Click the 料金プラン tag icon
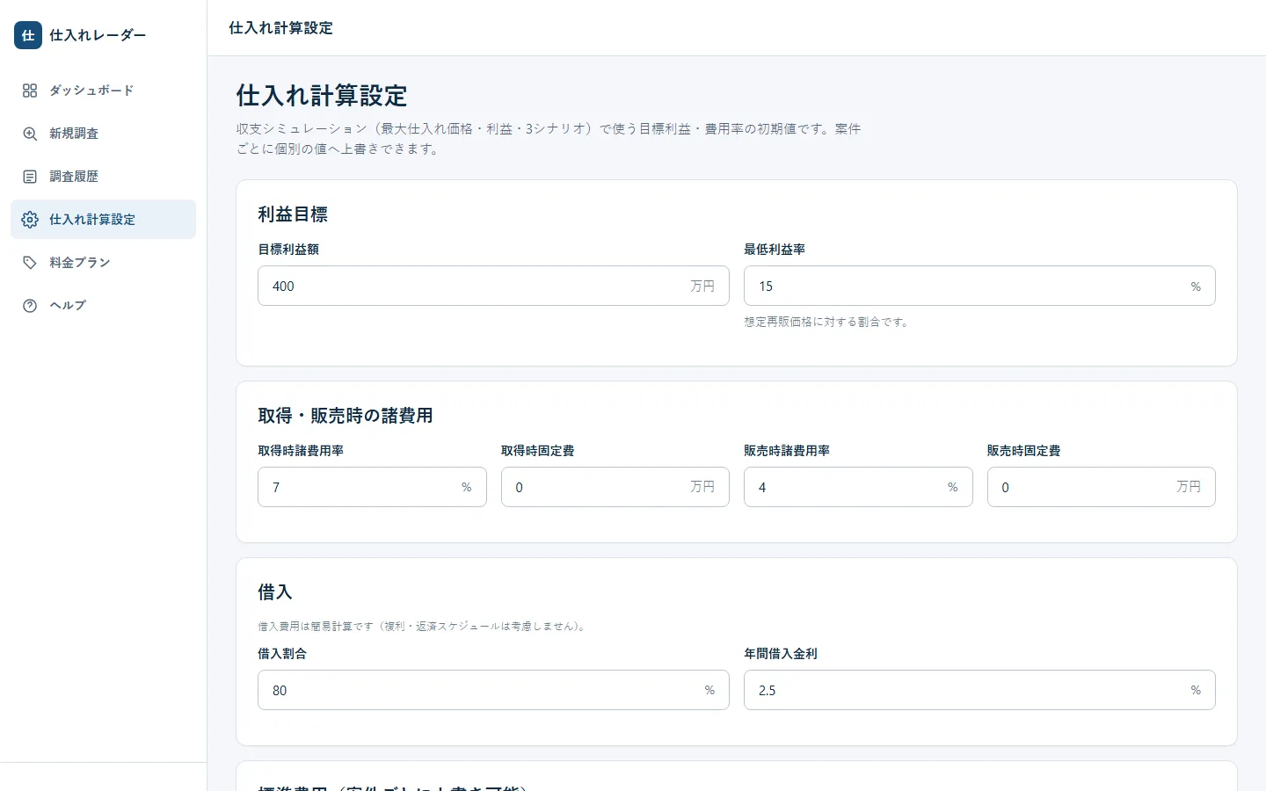The image size is (1266, 791). (x=30, y=263)
